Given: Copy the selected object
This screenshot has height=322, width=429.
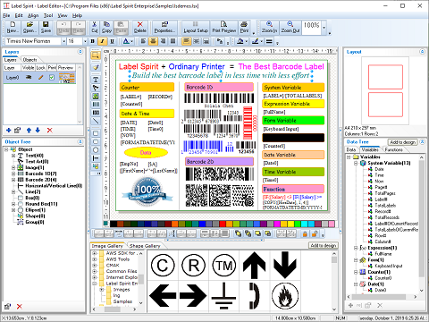Looking at the screenshot, I should 106,28.
